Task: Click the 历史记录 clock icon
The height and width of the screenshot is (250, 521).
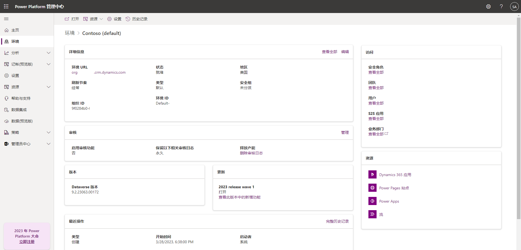Action: 128,19
